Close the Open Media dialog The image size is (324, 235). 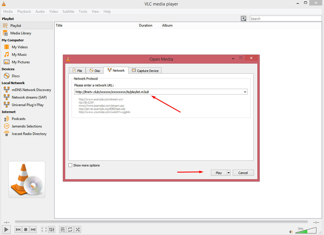[x=251, y=58]
